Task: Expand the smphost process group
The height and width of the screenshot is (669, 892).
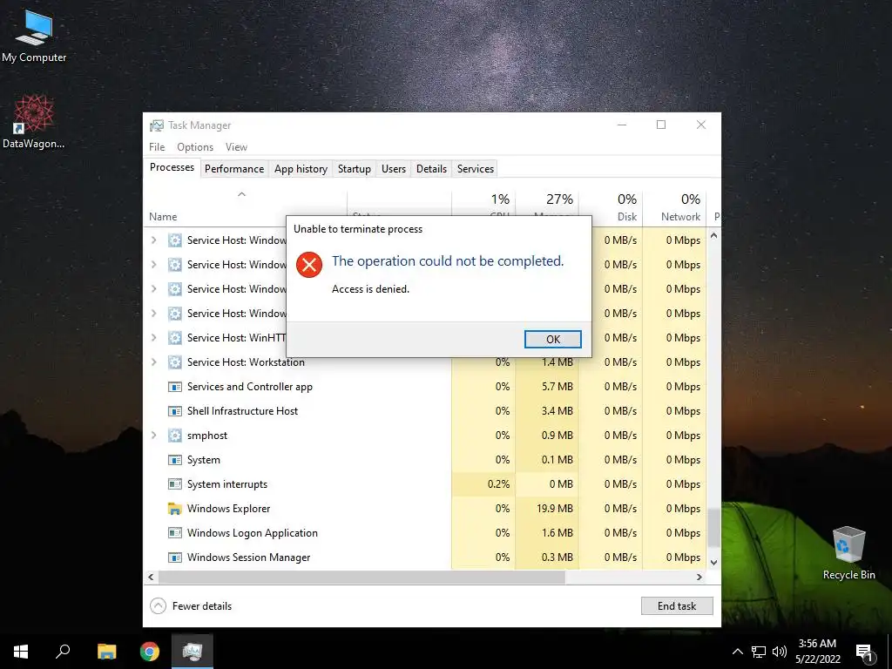Action: click(x=153, y=436)
